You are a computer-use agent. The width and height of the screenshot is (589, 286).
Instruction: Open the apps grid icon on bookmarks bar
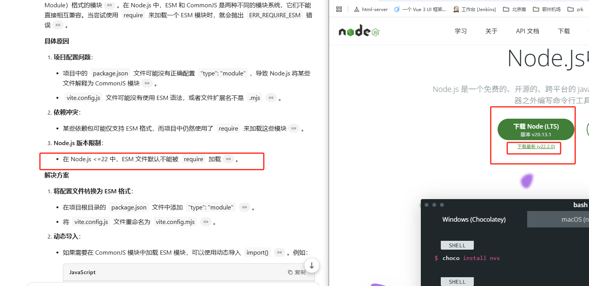(x=339, y=9)
